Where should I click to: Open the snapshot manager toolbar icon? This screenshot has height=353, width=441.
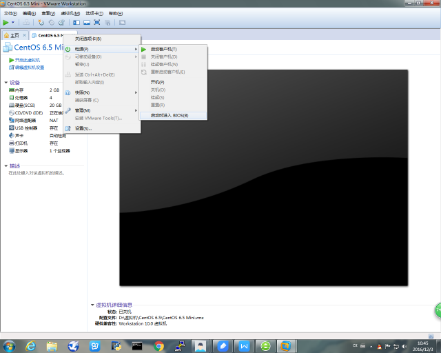61,23
